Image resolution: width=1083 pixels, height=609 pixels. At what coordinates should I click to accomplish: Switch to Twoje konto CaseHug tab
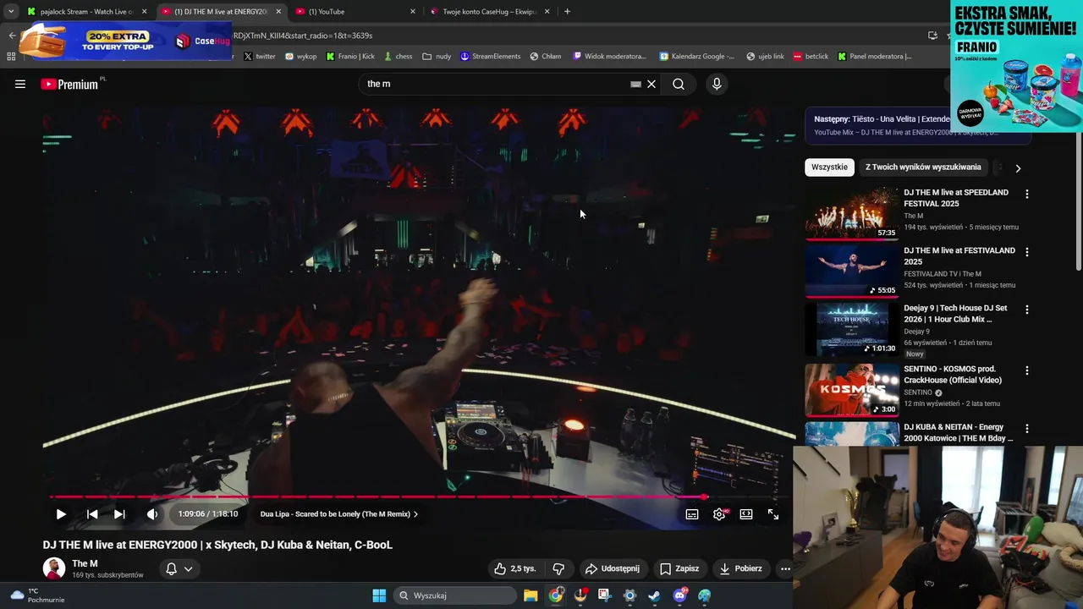[489, 12]
